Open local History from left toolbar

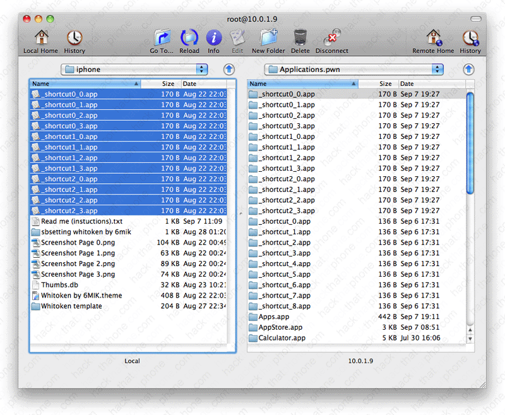[x=74, y=39]
